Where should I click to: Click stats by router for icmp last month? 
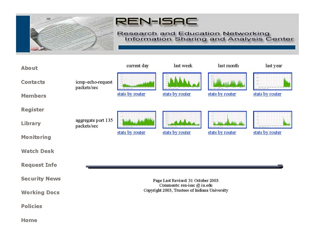coord(222,94)
